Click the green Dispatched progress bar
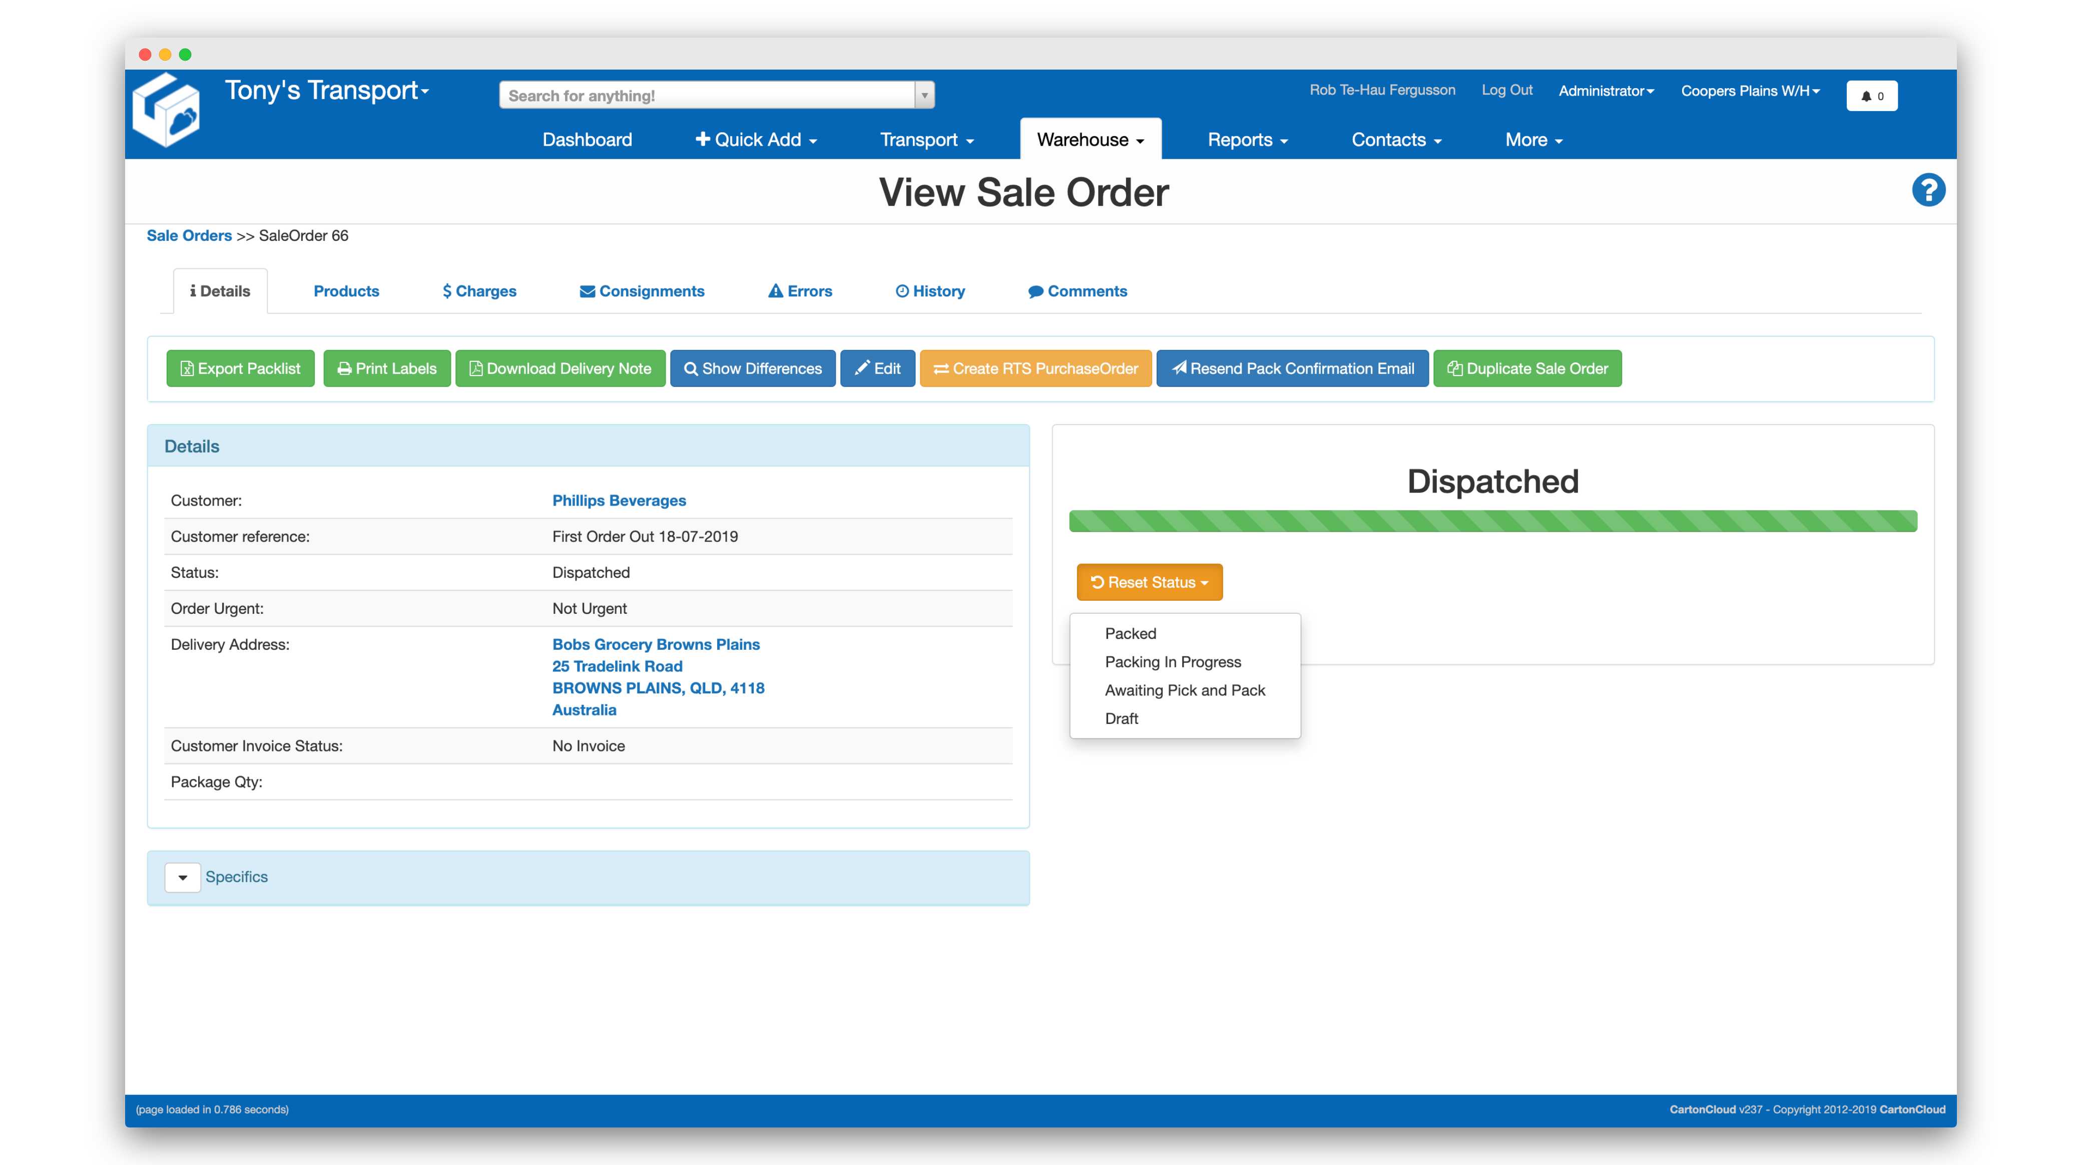 (1493, 522)
